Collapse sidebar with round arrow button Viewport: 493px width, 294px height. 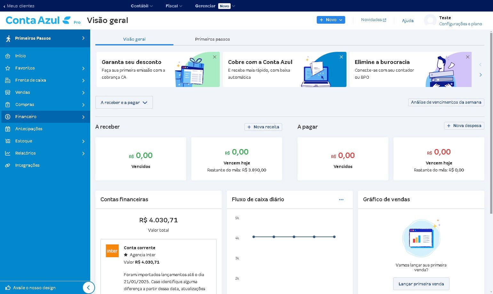89,287
